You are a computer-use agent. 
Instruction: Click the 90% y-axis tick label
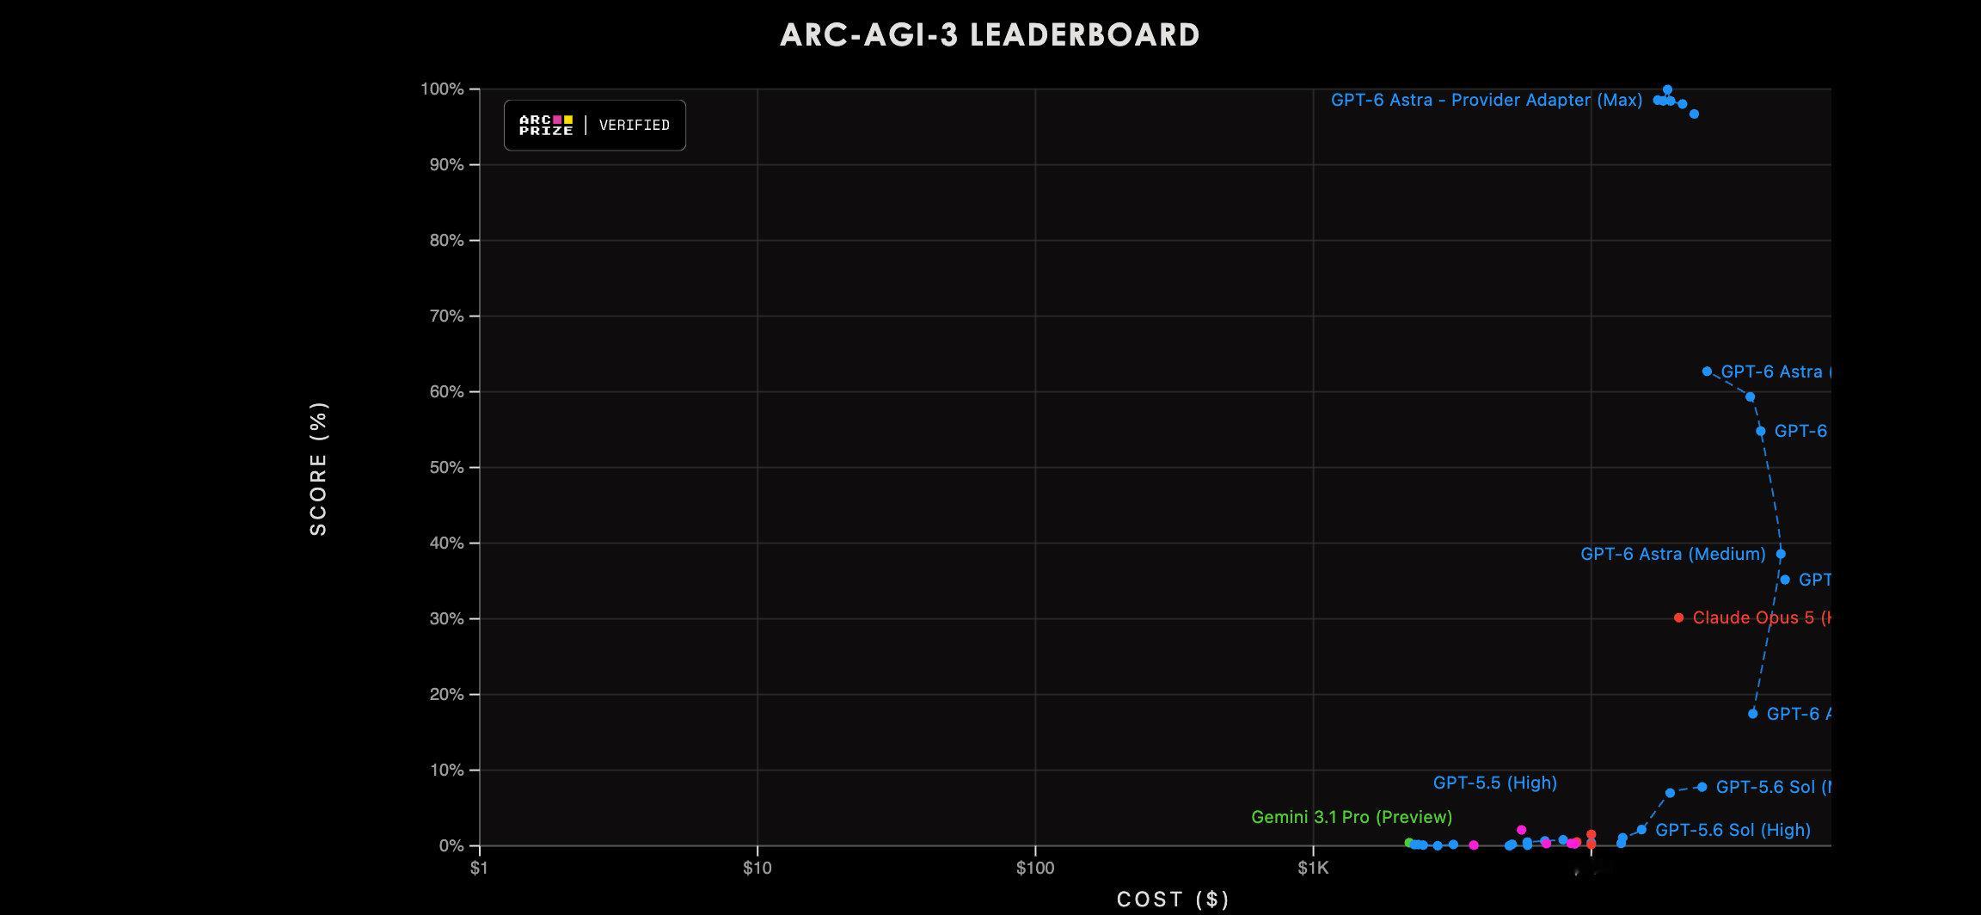click(x=447, y=165)
